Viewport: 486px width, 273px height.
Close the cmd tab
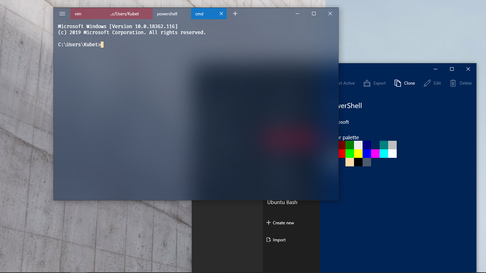pos(221,14)
